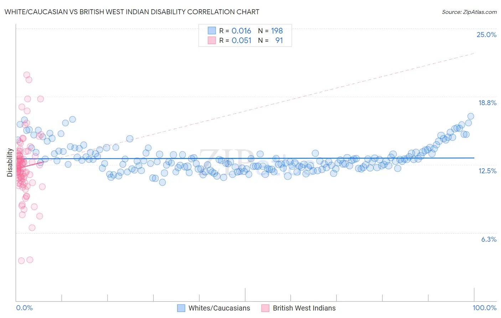Click the 0.0% x-axis label
Viewport: 501px width, 318px height.
point(24,308)
